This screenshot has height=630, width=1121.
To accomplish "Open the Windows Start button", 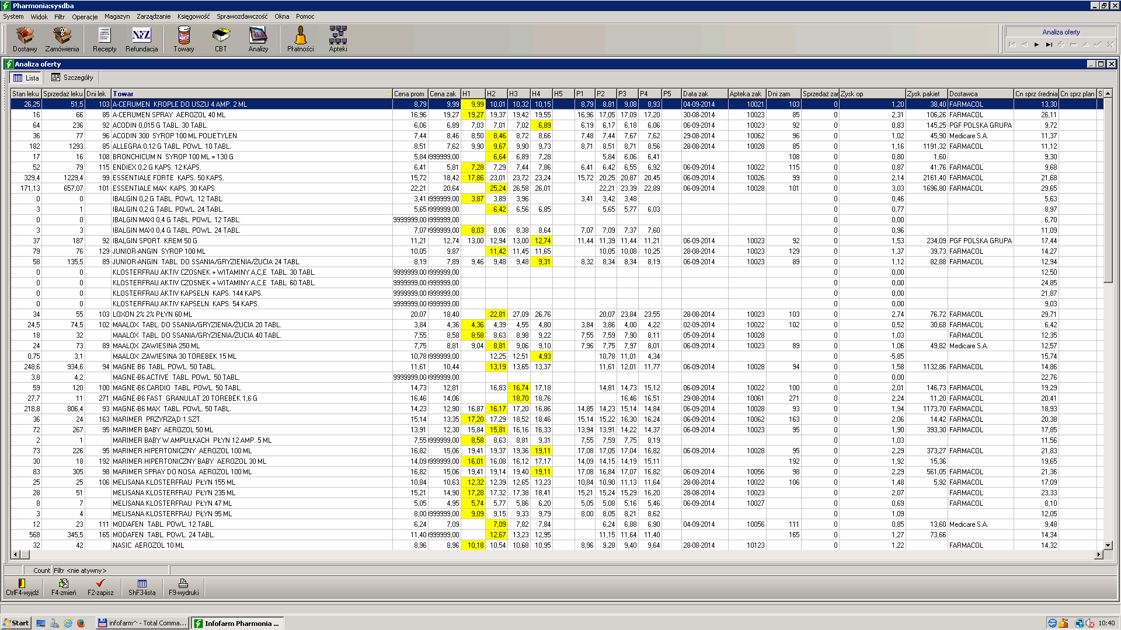I will (x=16, y=623).
